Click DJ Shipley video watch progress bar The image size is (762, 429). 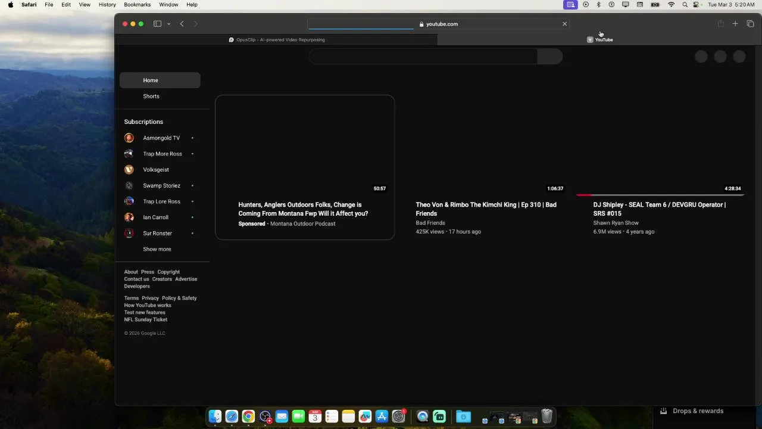tap(660, 195)
